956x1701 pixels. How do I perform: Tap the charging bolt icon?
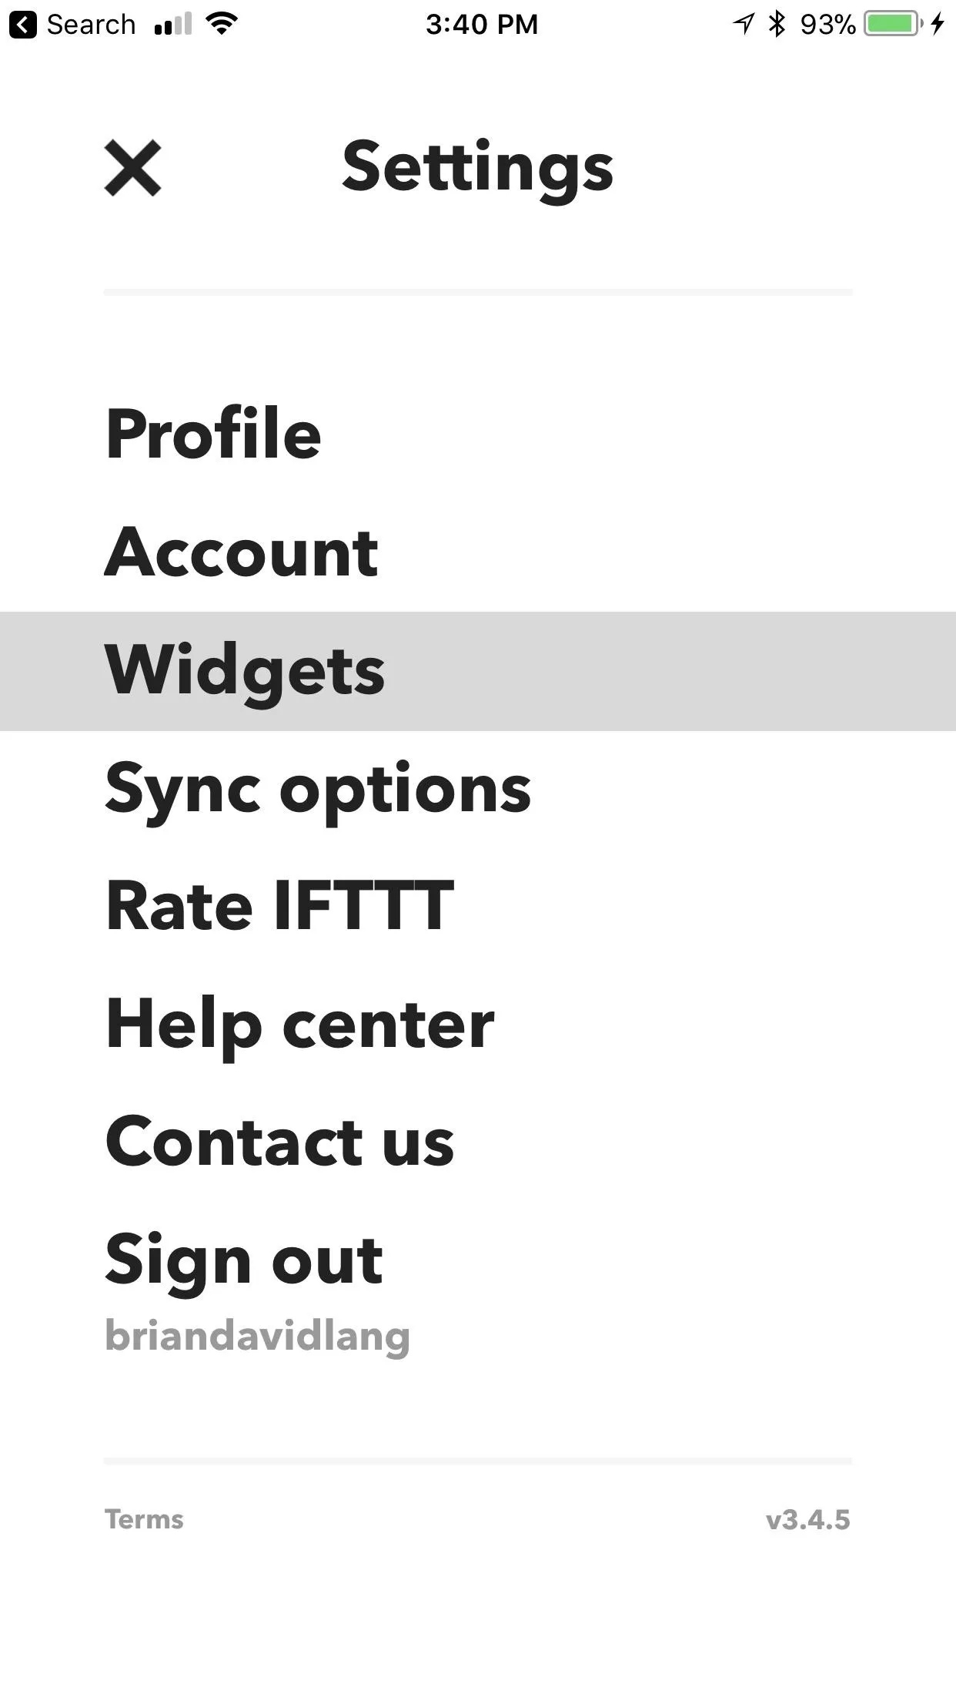point(938,24)
